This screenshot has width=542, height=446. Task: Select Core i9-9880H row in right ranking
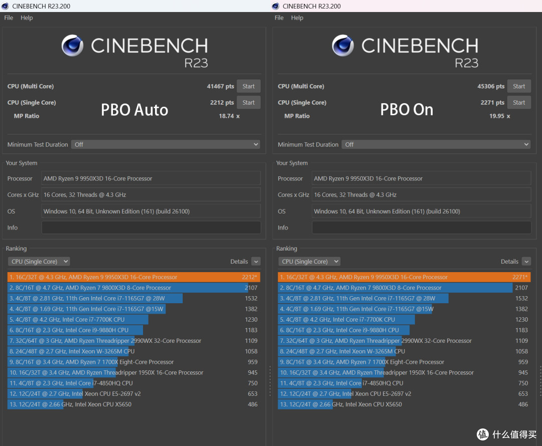pyautogui.click(x=404, y=330)
